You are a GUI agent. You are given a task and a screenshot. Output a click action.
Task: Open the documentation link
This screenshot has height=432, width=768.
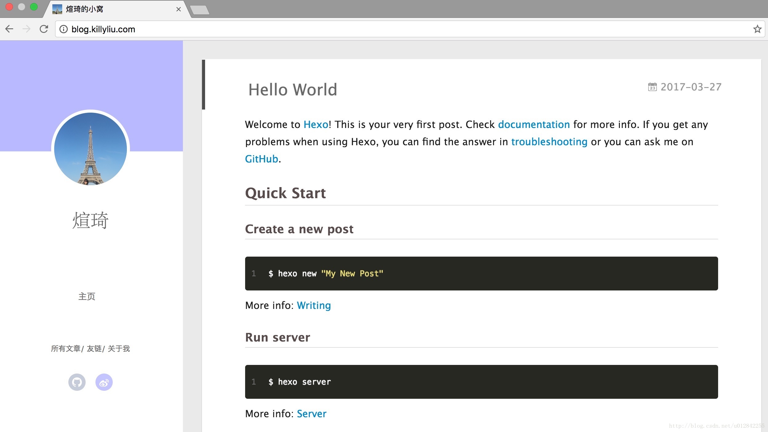click(x=534, y=124)
